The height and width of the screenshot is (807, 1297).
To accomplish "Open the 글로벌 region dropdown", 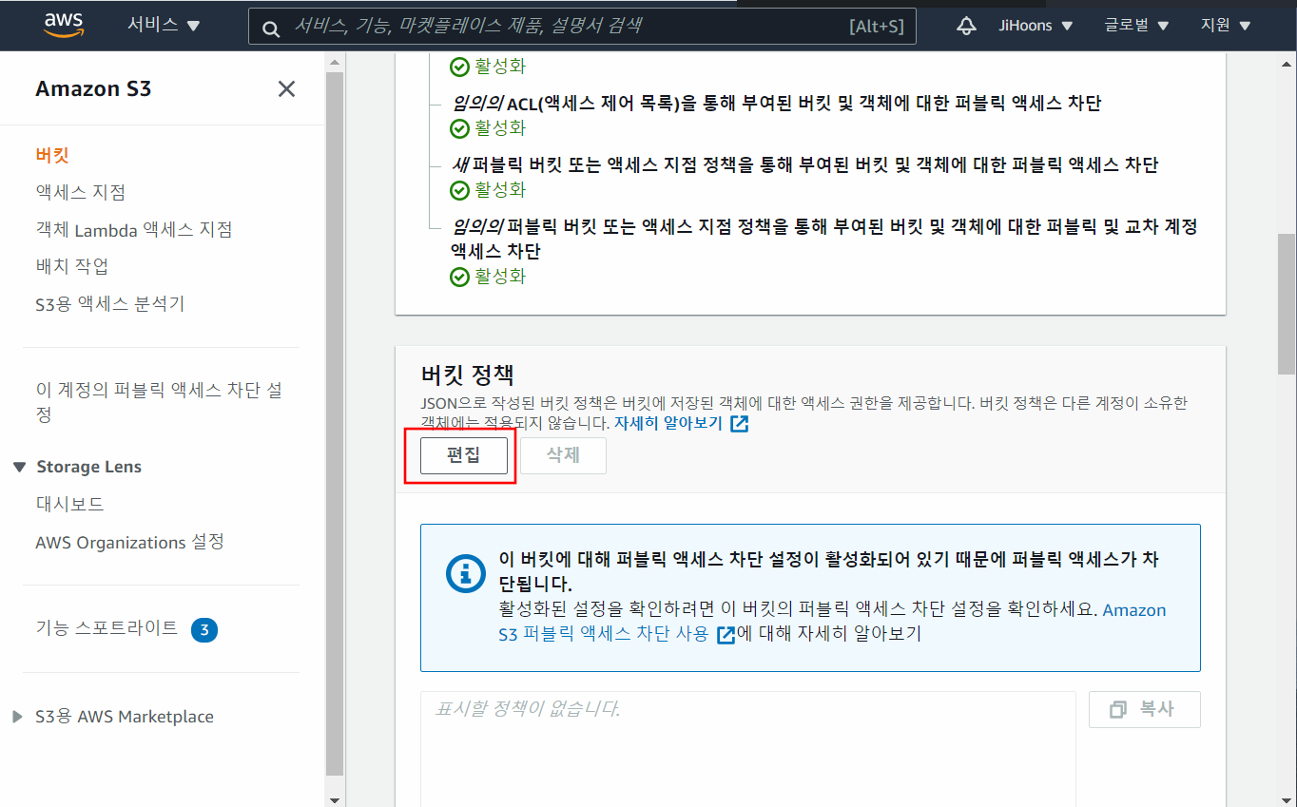I will 1136,26.
